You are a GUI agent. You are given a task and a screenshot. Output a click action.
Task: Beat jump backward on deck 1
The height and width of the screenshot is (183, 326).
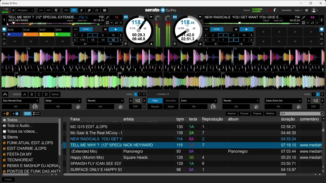tap(85, 44)
